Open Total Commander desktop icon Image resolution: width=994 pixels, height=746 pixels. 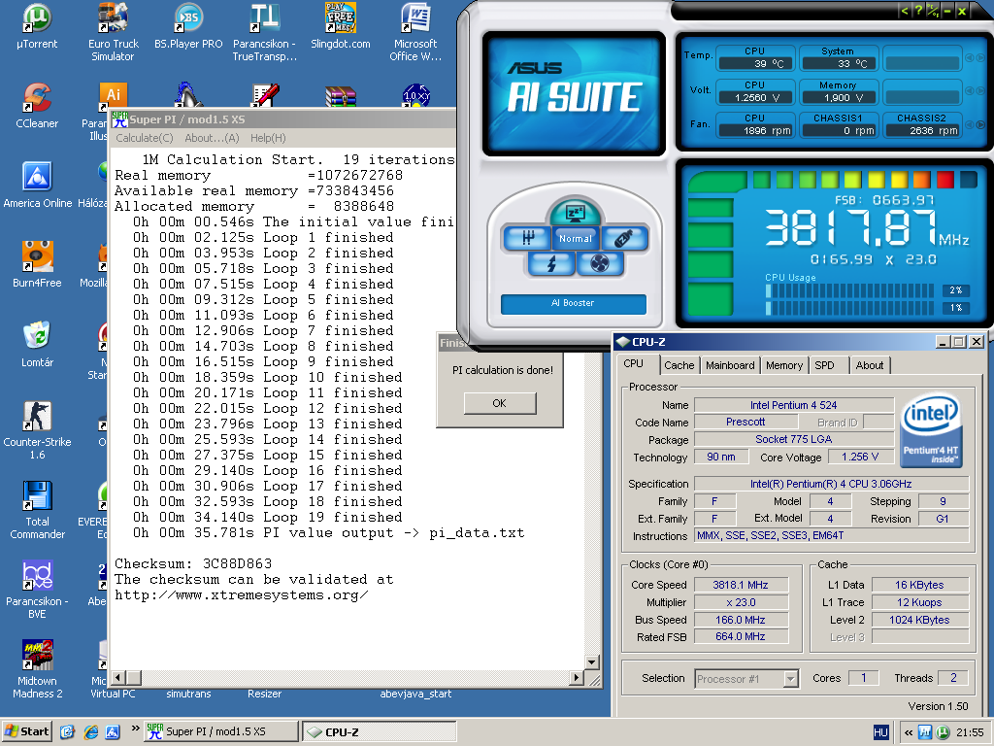tap(37, 510)
